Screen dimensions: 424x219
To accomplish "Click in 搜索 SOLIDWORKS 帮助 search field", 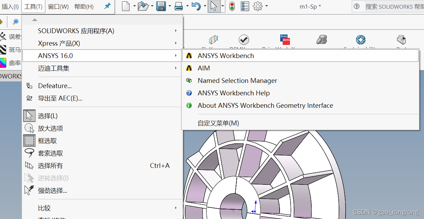I will click(394, 7).
